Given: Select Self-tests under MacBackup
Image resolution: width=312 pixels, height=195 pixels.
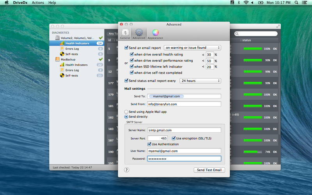Looking at the screenshot, I should [x=77, y=75].
